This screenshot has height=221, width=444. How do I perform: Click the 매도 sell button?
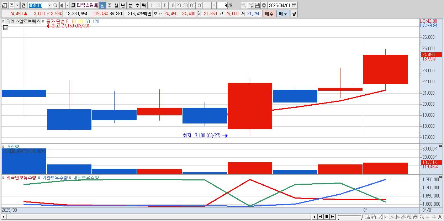(x=283, y=14)
